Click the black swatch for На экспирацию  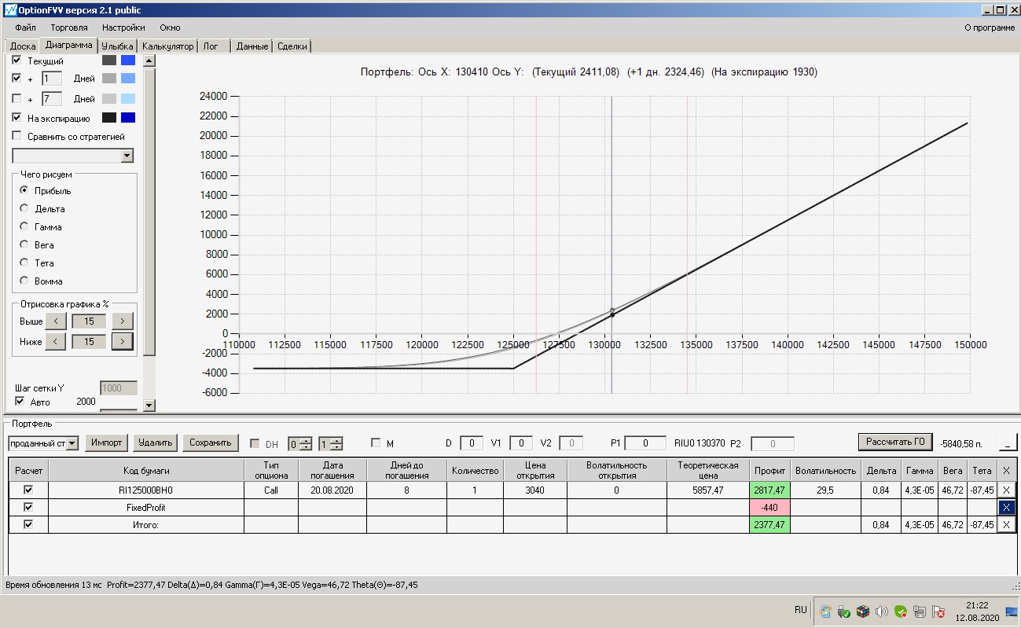[109, 118]
